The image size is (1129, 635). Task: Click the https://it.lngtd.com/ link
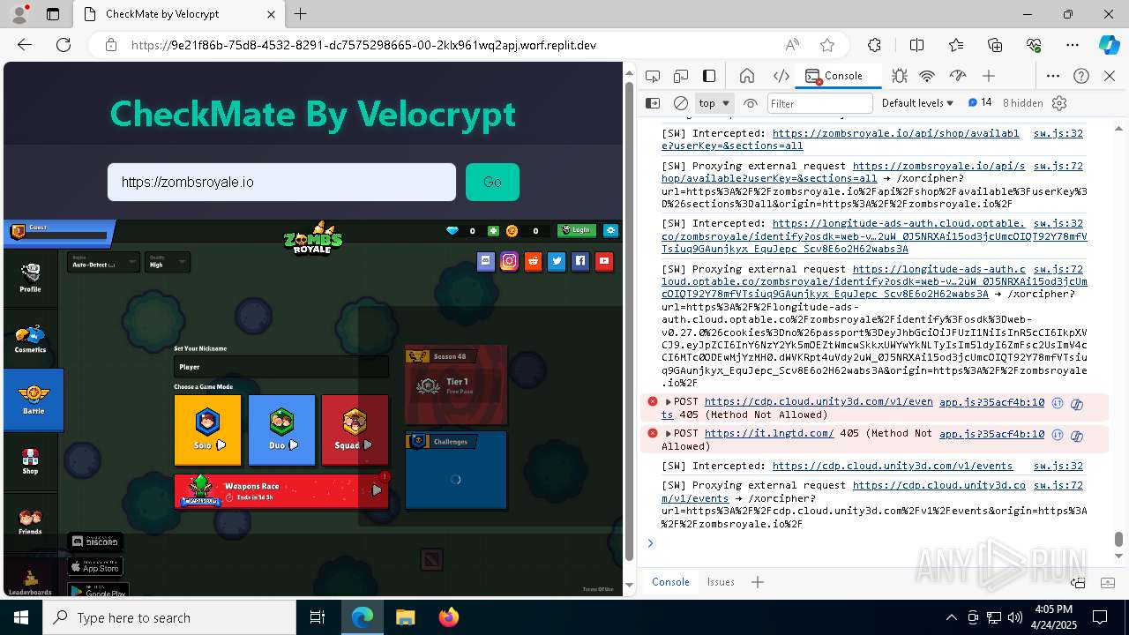[769, 433]
